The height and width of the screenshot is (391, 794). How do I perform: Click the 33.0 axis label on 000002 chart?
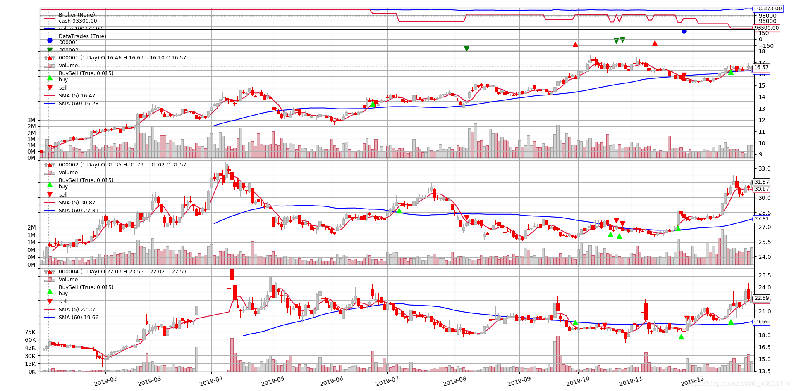pyautogui.click(x=765, y=168)
